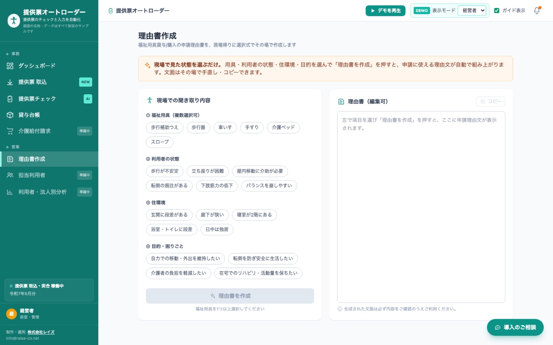This screenshot has width=553, height=345.
Task: Click the info icon below the 理由書 text area
Action: click(x=340, y=309)
